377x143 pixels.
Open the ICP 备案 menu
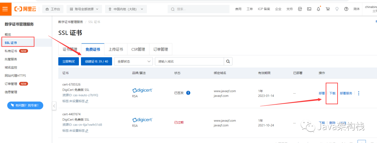264,9
